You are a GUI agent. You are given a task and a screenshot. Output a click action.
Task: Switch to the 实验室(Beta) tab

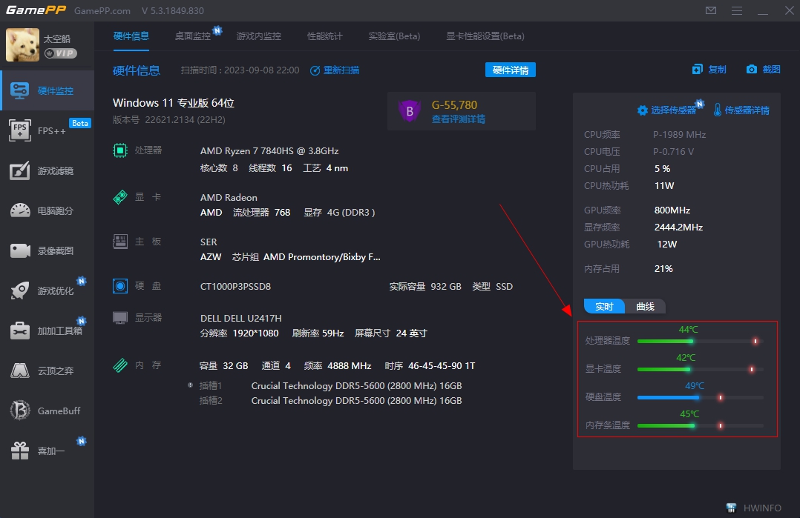(x=394, y=36)
